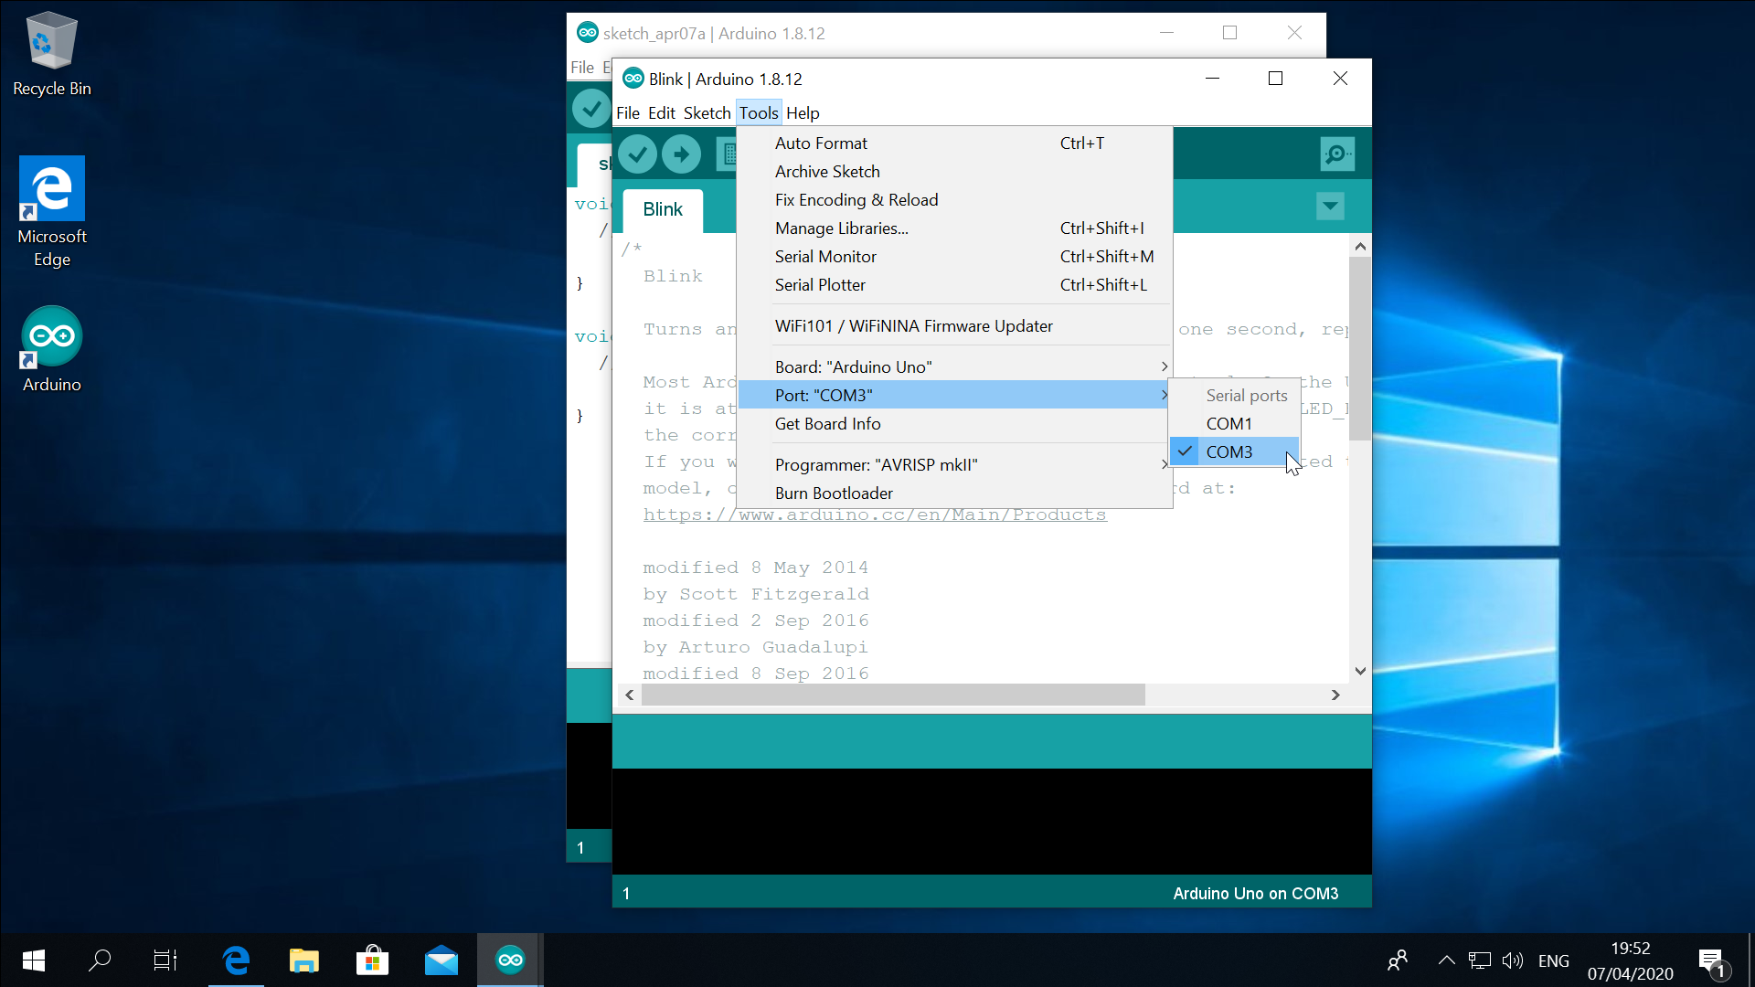
Task: Click the ENG language indicator
Action: pos(1554,960)
